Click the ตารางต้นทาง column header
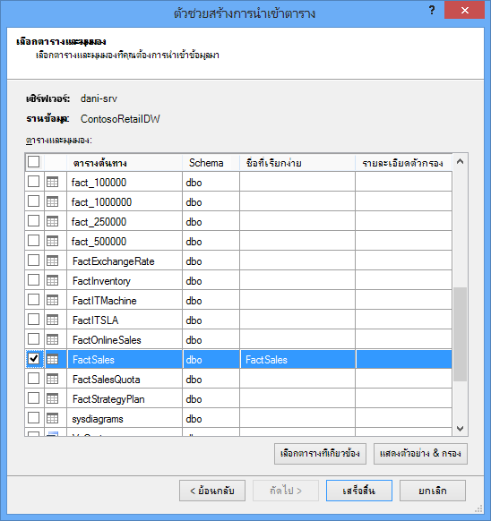Image resolution: width=491 pixels, height=521 pixels. [x=125, y=163]
